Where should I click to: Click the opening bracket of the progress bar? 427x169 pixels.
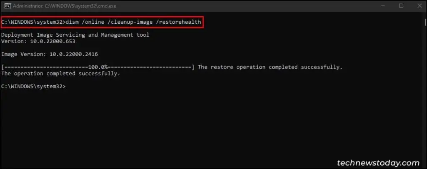point(3,67)
